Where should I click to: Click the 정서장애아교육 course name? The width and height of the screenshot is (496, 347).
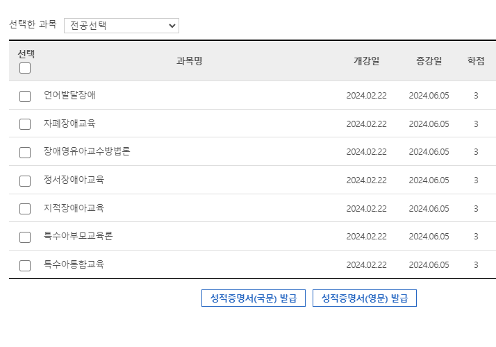coord(74,180)
